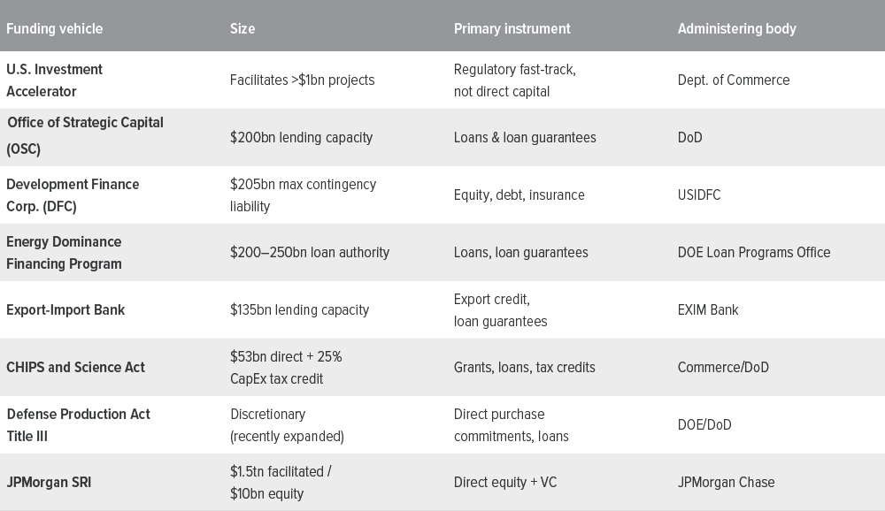The height and width of the screenshot is (511, 885).
Task: Click the $200bn lending capacity cell
Action: (x=302, y=138)
